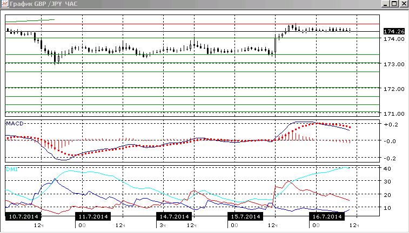Click the DMI indicator label
This screenshot has height=233, width=409.
(12, 170)
